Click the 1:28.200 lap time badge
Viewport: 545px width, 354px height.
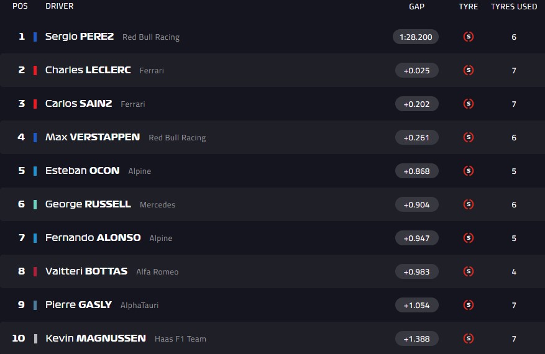(416, 37)
